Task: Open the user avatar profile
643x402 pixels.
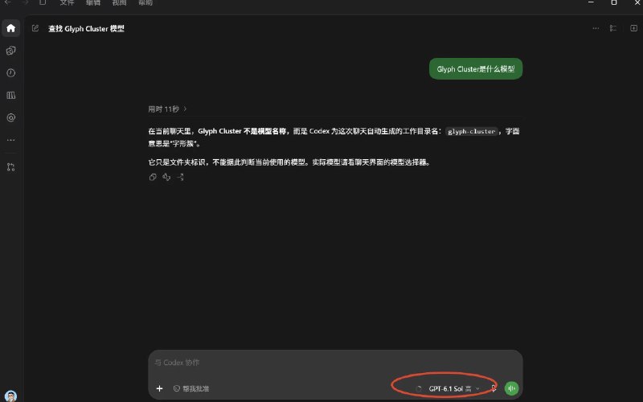Action: point(11,396)
